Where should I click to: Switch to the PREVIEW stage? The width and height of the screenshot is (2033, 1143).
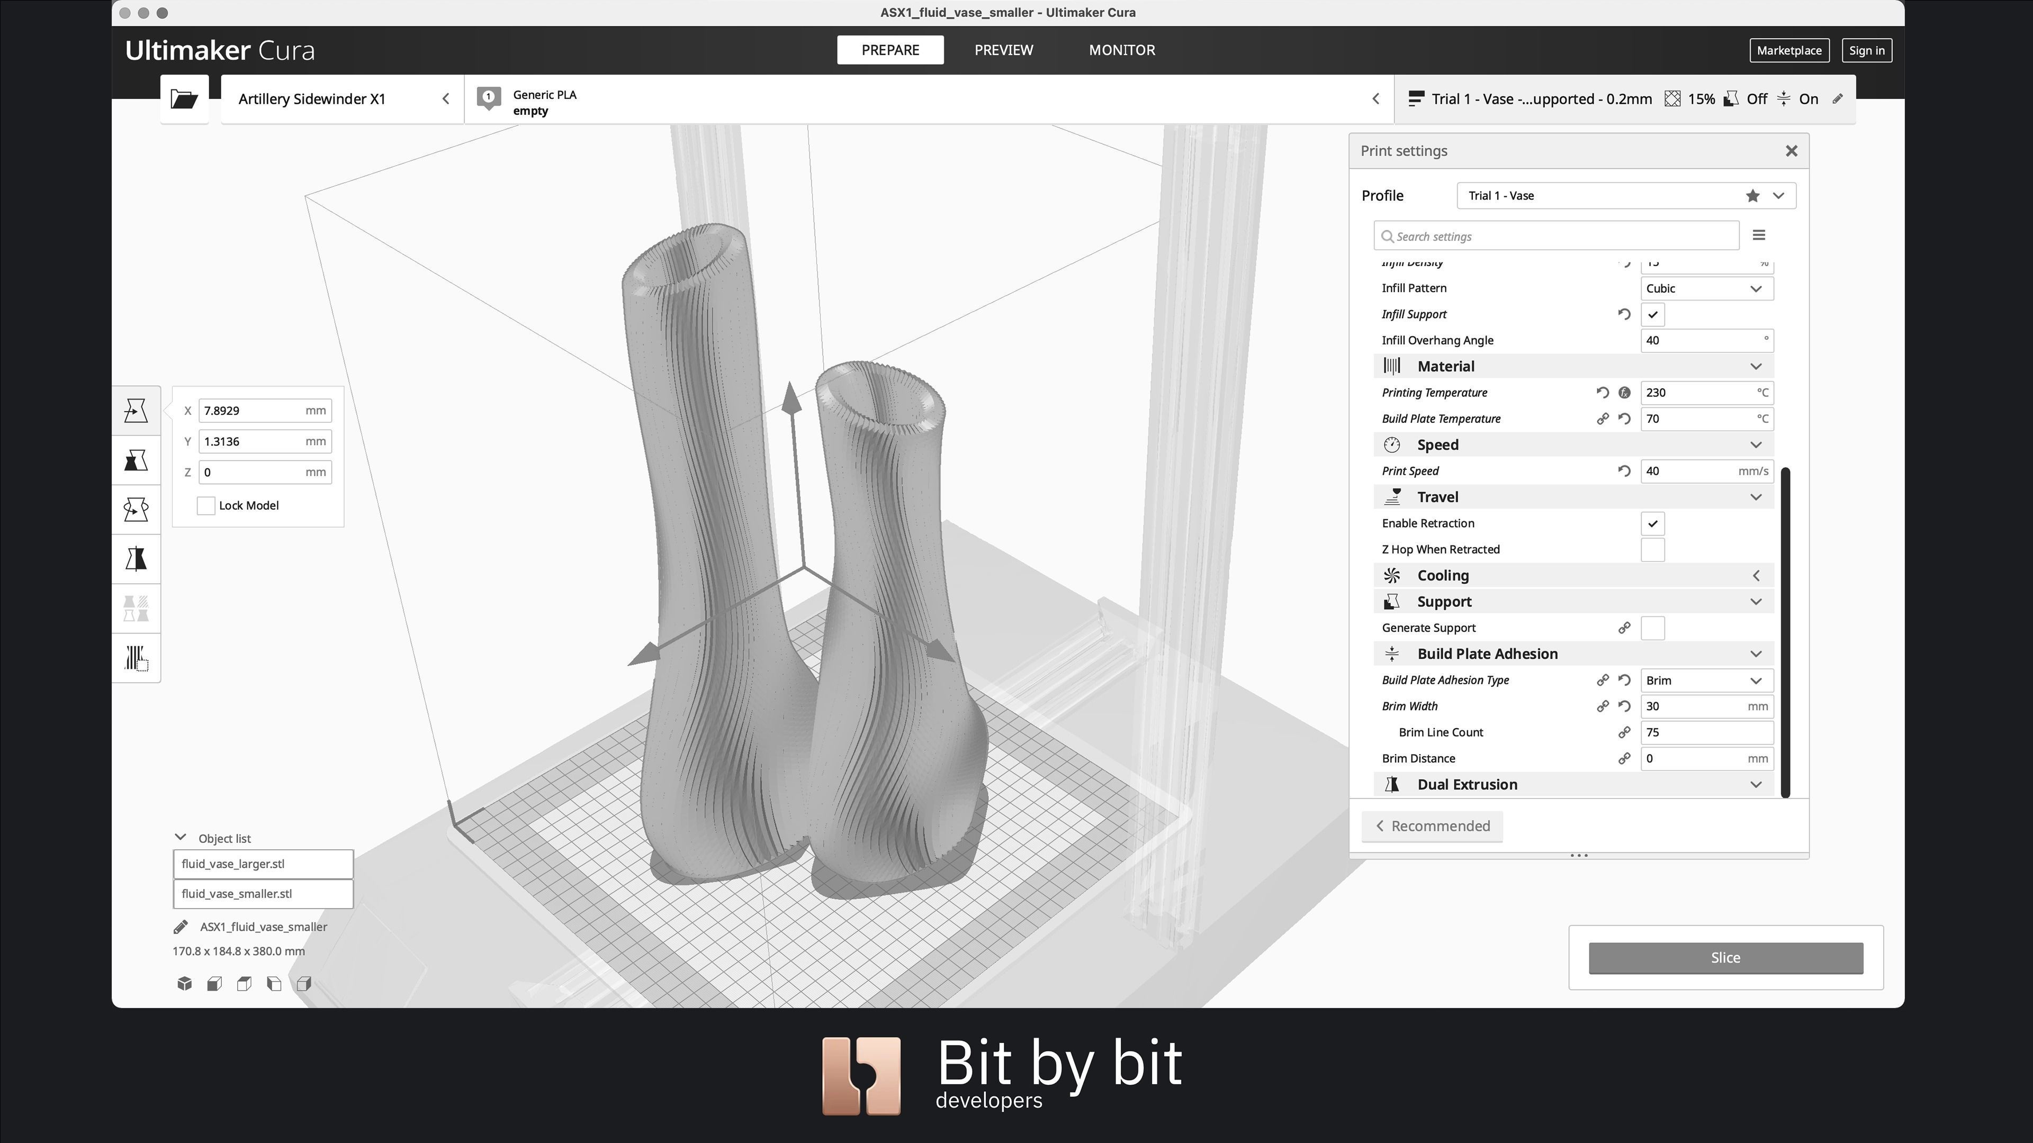[x=1003, y=50]
